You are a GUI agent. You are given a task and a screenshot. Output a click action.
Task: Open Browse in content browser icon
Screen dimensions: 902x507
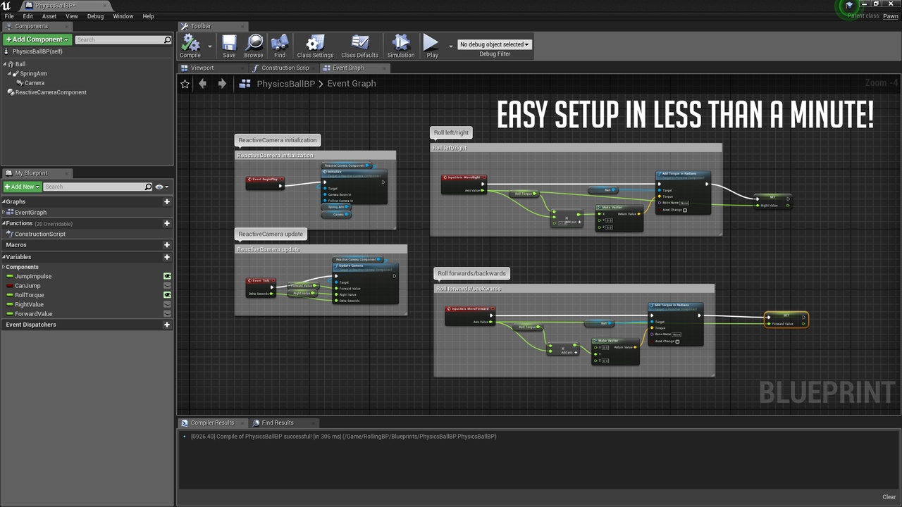[254, 44]
